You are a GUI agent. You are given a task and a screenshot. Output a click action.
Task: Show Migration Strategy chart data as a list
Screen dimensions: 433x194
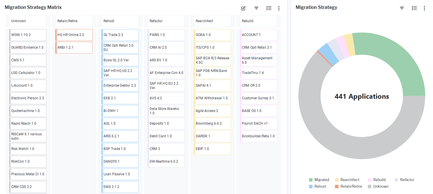tap(414, 8)
